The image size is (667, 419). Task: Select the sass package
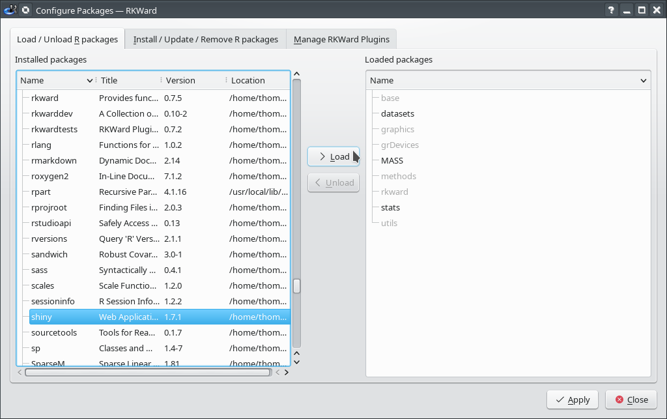(x=160, y=270)
